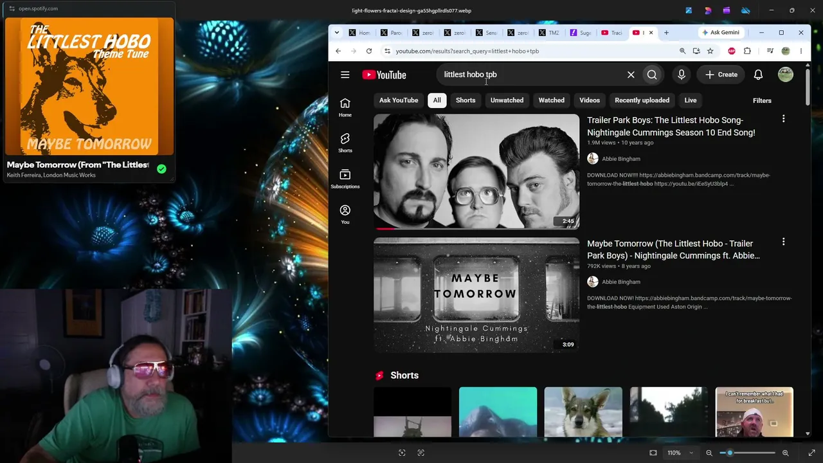The height and width of the screenshot is (463, 823).
Task: Click the fit-to-window icon in photo viewer
Action: click(x=653, y=453)
